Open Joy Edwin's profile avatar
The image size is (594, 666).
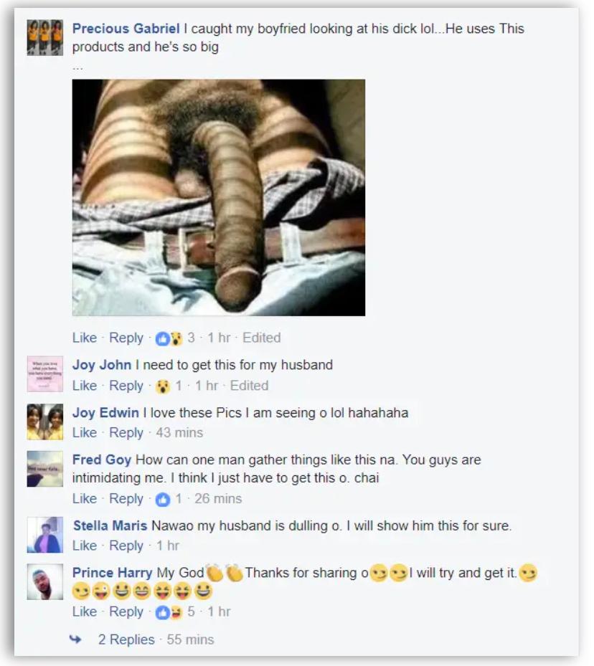[x=45, y=422]
